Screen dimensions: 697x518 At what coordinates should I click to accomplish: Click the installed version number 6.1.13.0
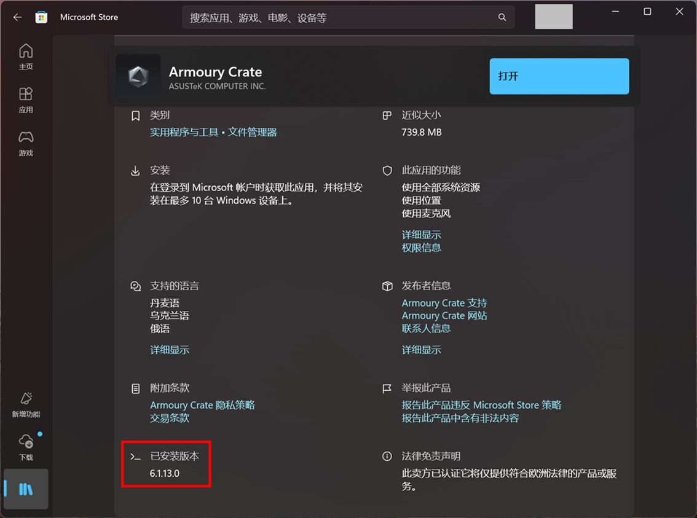[165, 474]
